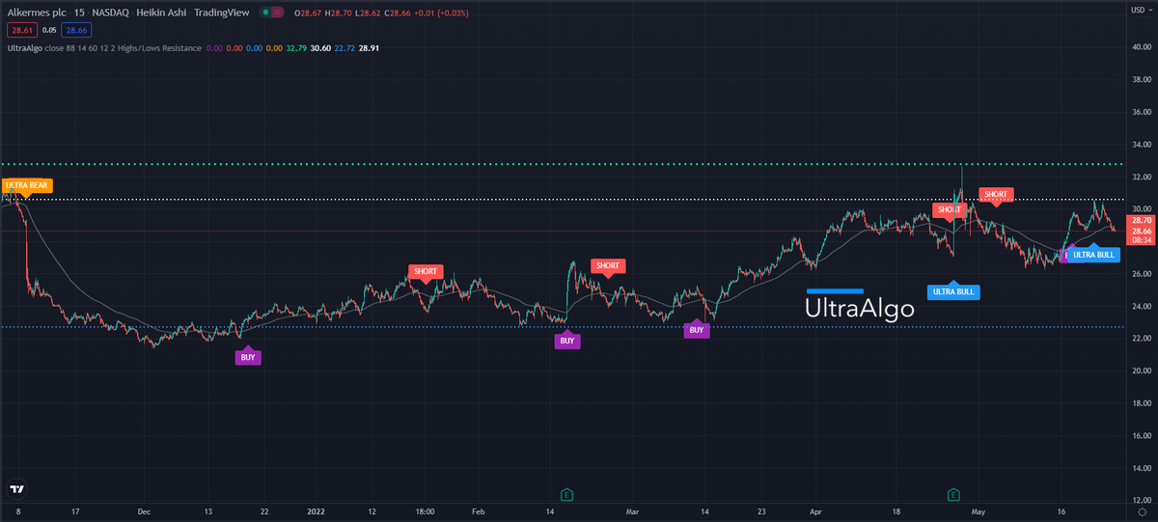Select the December BUY signal label
This screenshot has width=1158, height=522.
tap(248, 356)
